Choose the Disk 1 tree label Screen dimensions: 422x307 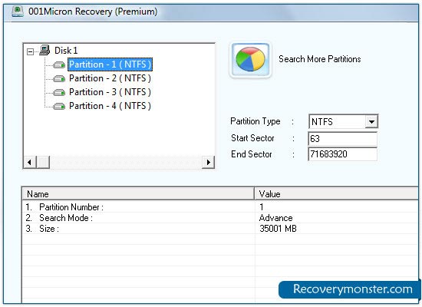click(x=66, y=51)
